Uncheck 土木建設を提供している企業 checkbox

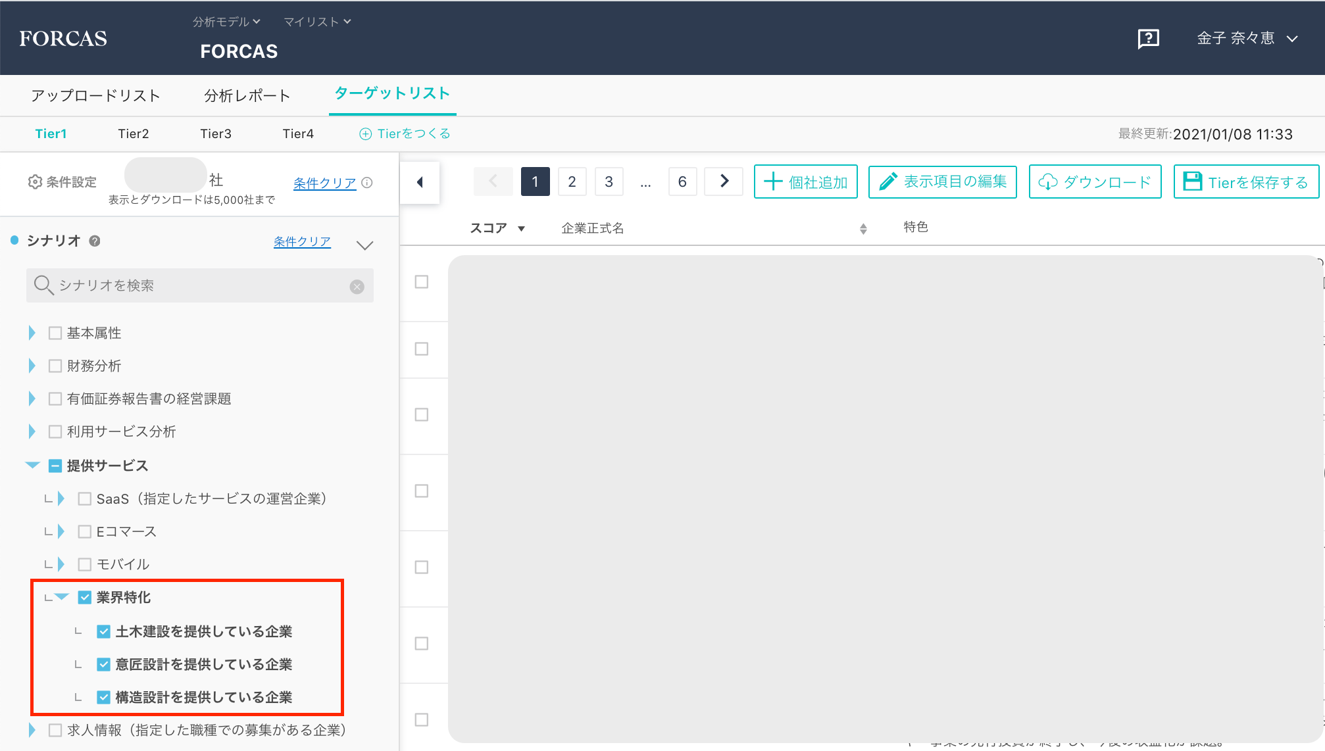click(103, 631)
